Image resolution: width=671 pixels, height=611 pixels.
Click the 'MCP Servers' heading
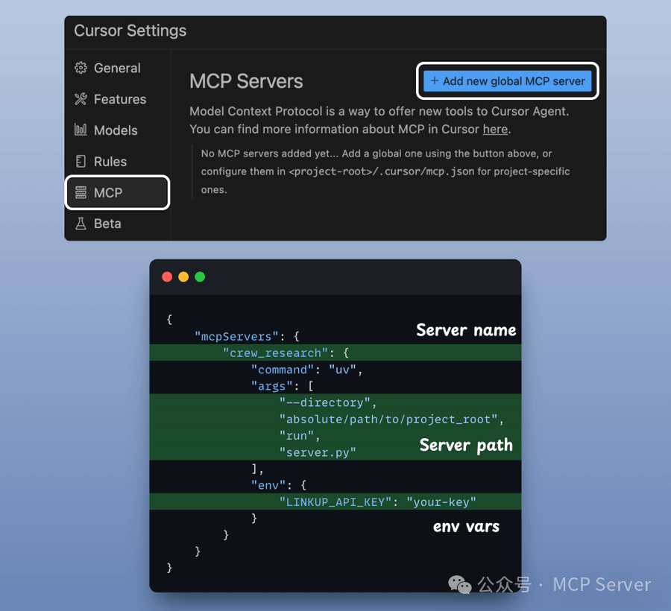pos(246,81)
